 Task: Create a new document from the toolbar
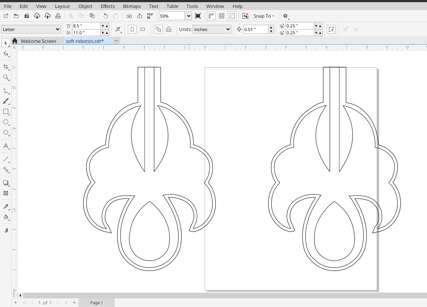point(6,16)
